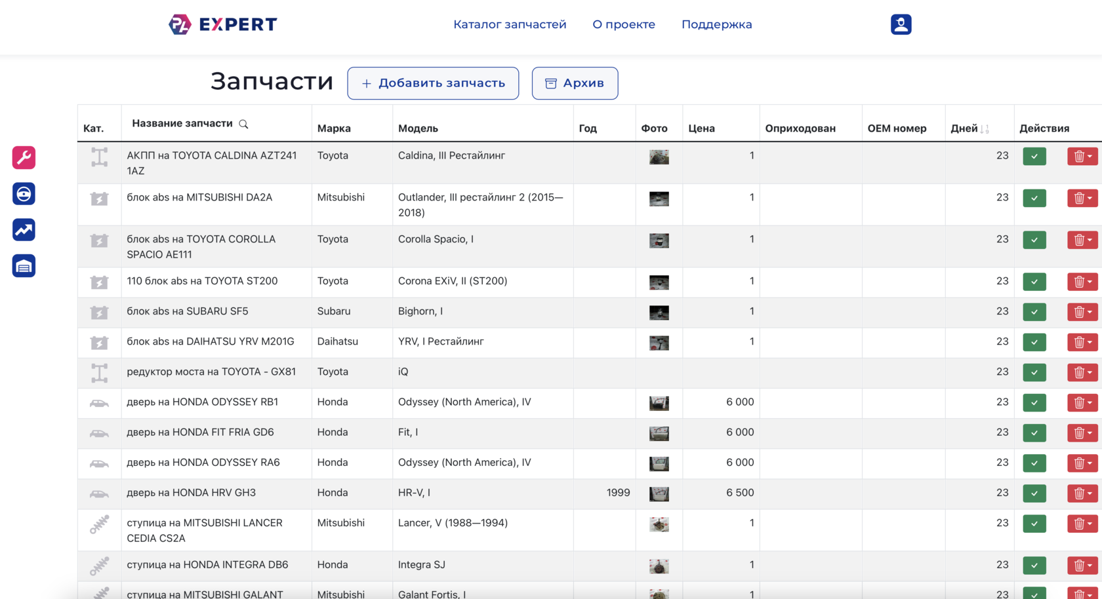Open the user profile icon in header
Screen dimensions: 1102x599
point(901,24)
